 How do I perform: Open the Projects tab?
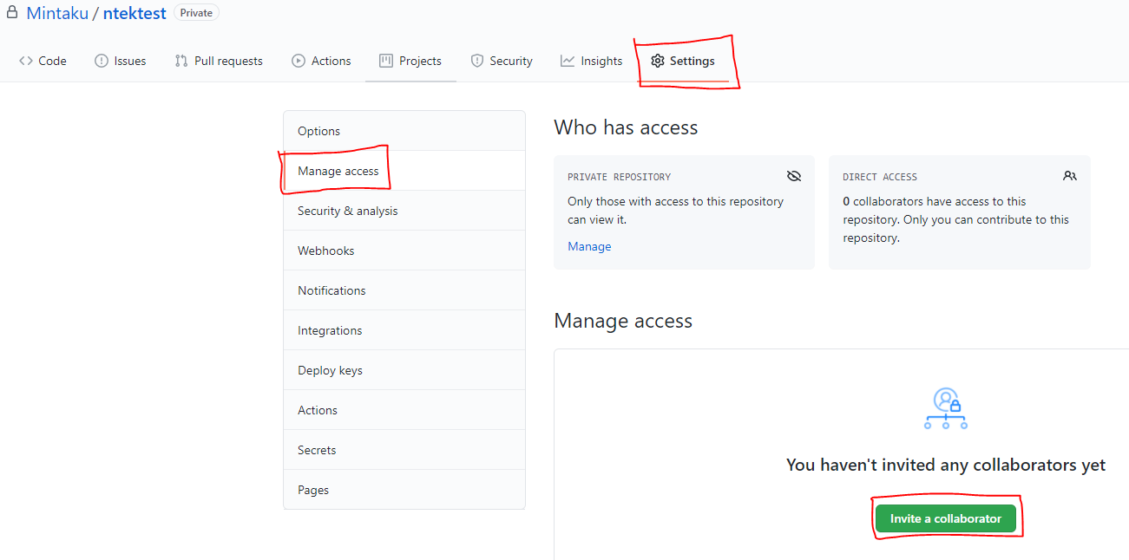410,61
